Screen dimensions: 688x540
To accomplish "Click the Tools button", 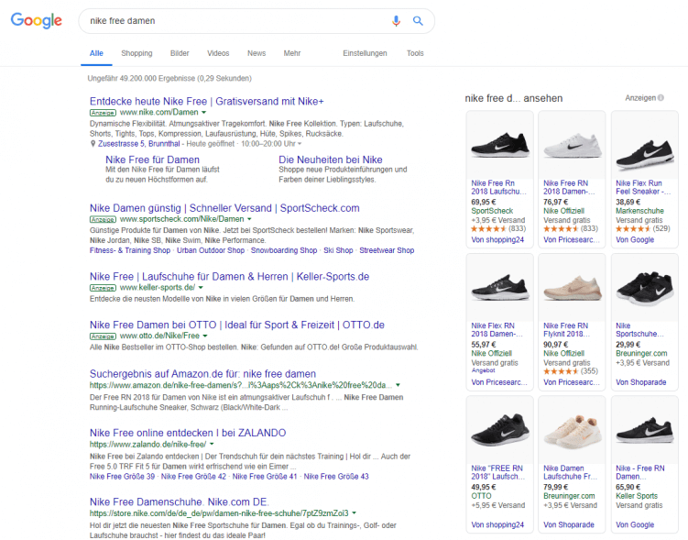I will [x=415, y=53].
